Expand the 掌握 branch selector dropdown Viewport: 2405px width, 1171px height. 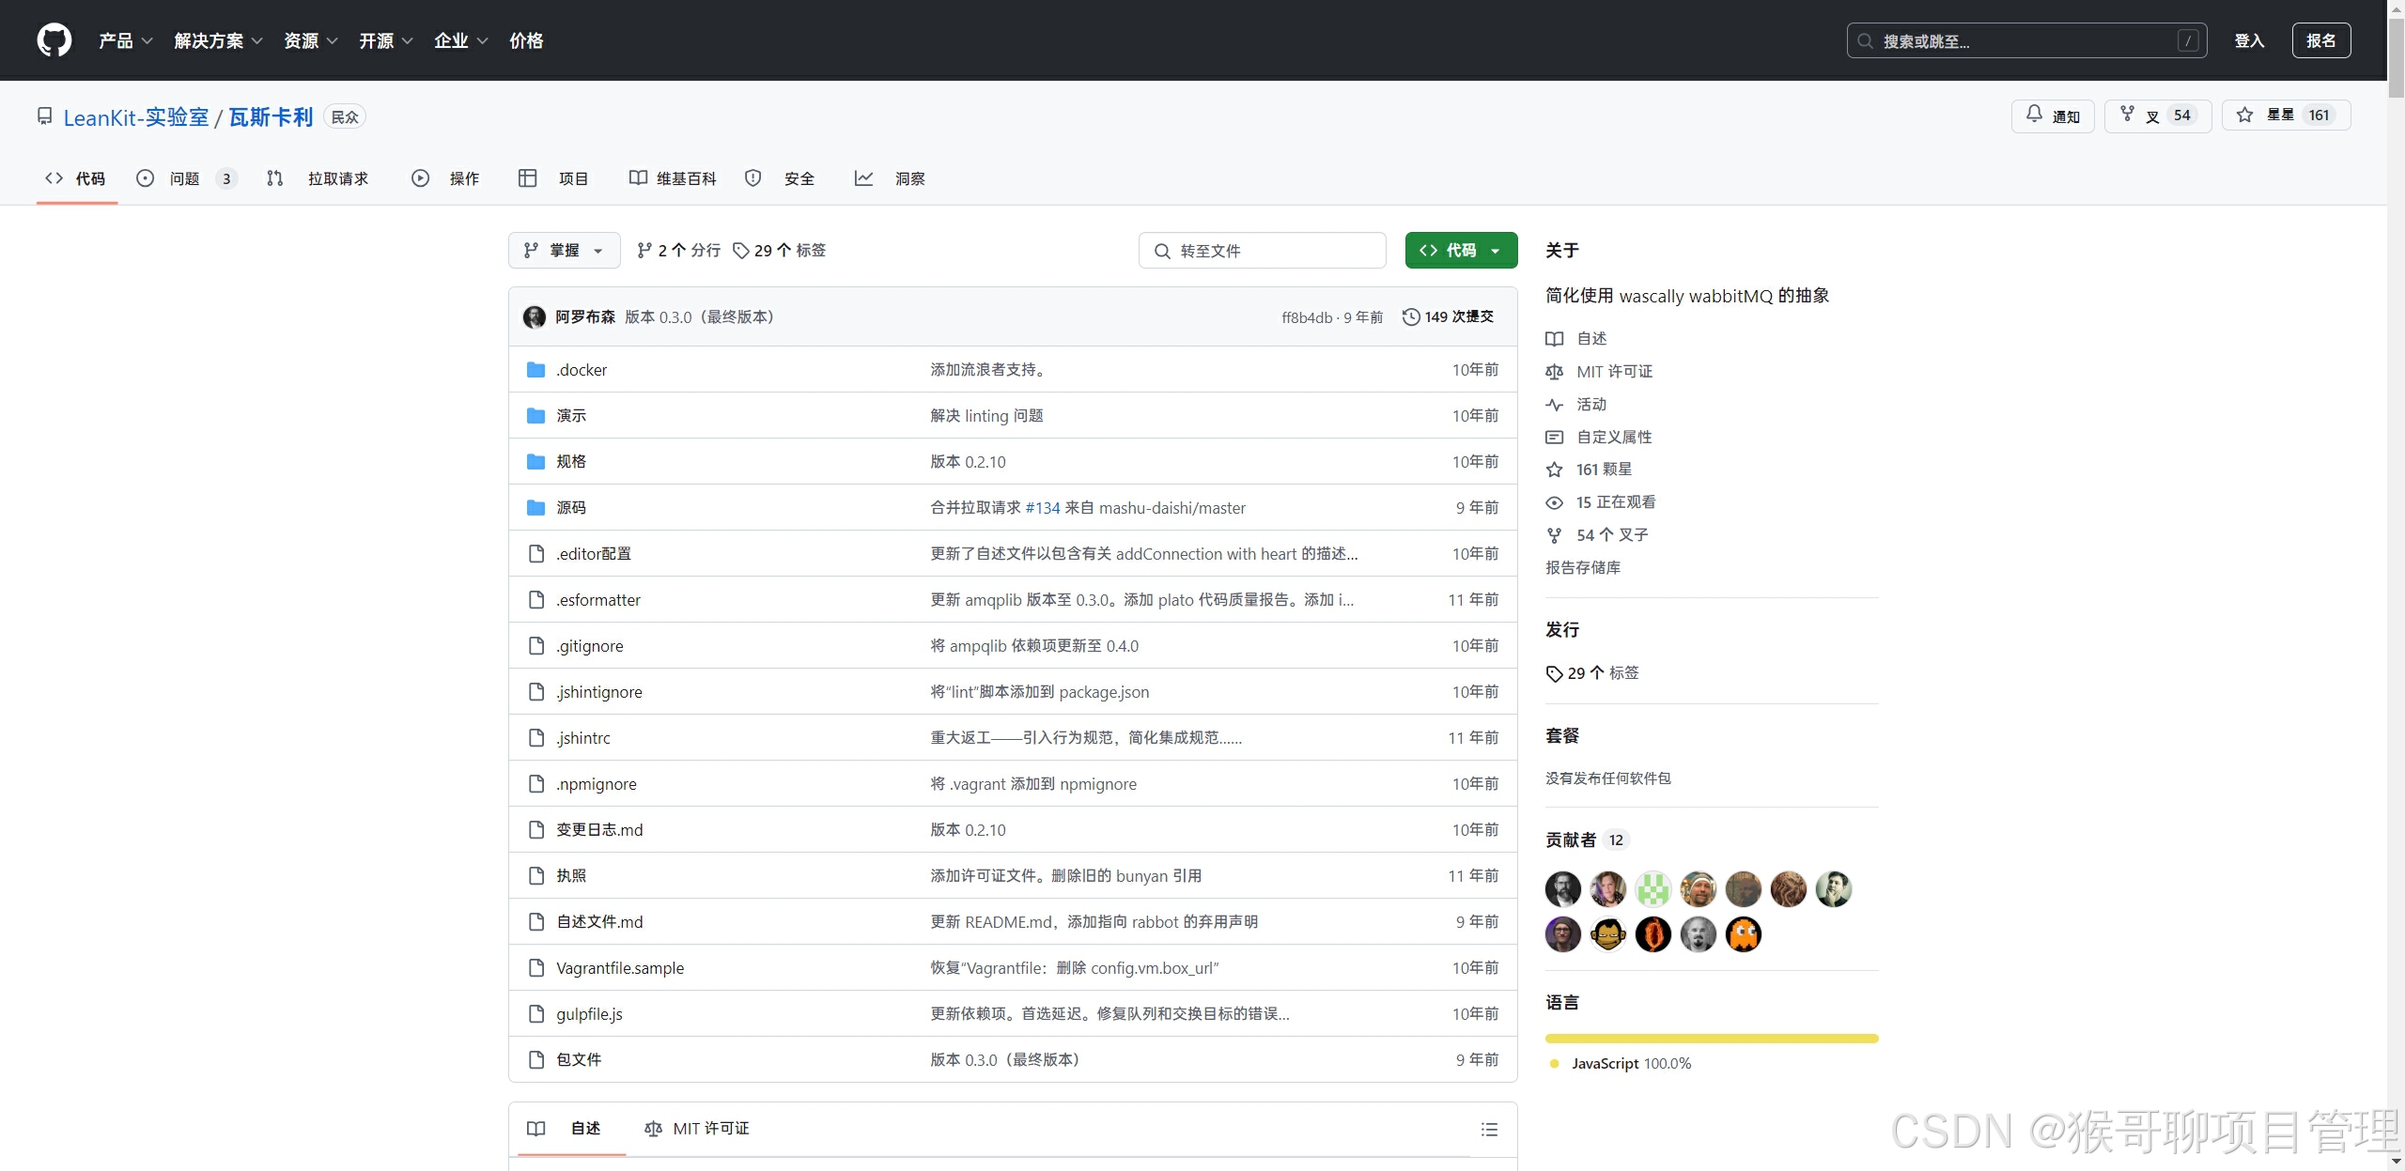coord(564,251)
